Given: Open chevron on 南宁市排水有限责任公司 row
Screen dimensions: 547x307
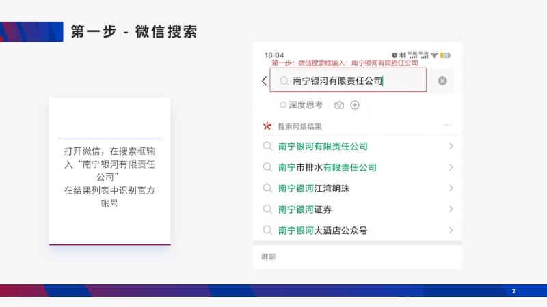Looking at the screenshot, I should pos(451,167).
